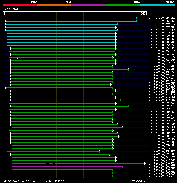Select the UniRef100_B5W8R9 label
The image size is (177, 183).
[x=162, y=48]
